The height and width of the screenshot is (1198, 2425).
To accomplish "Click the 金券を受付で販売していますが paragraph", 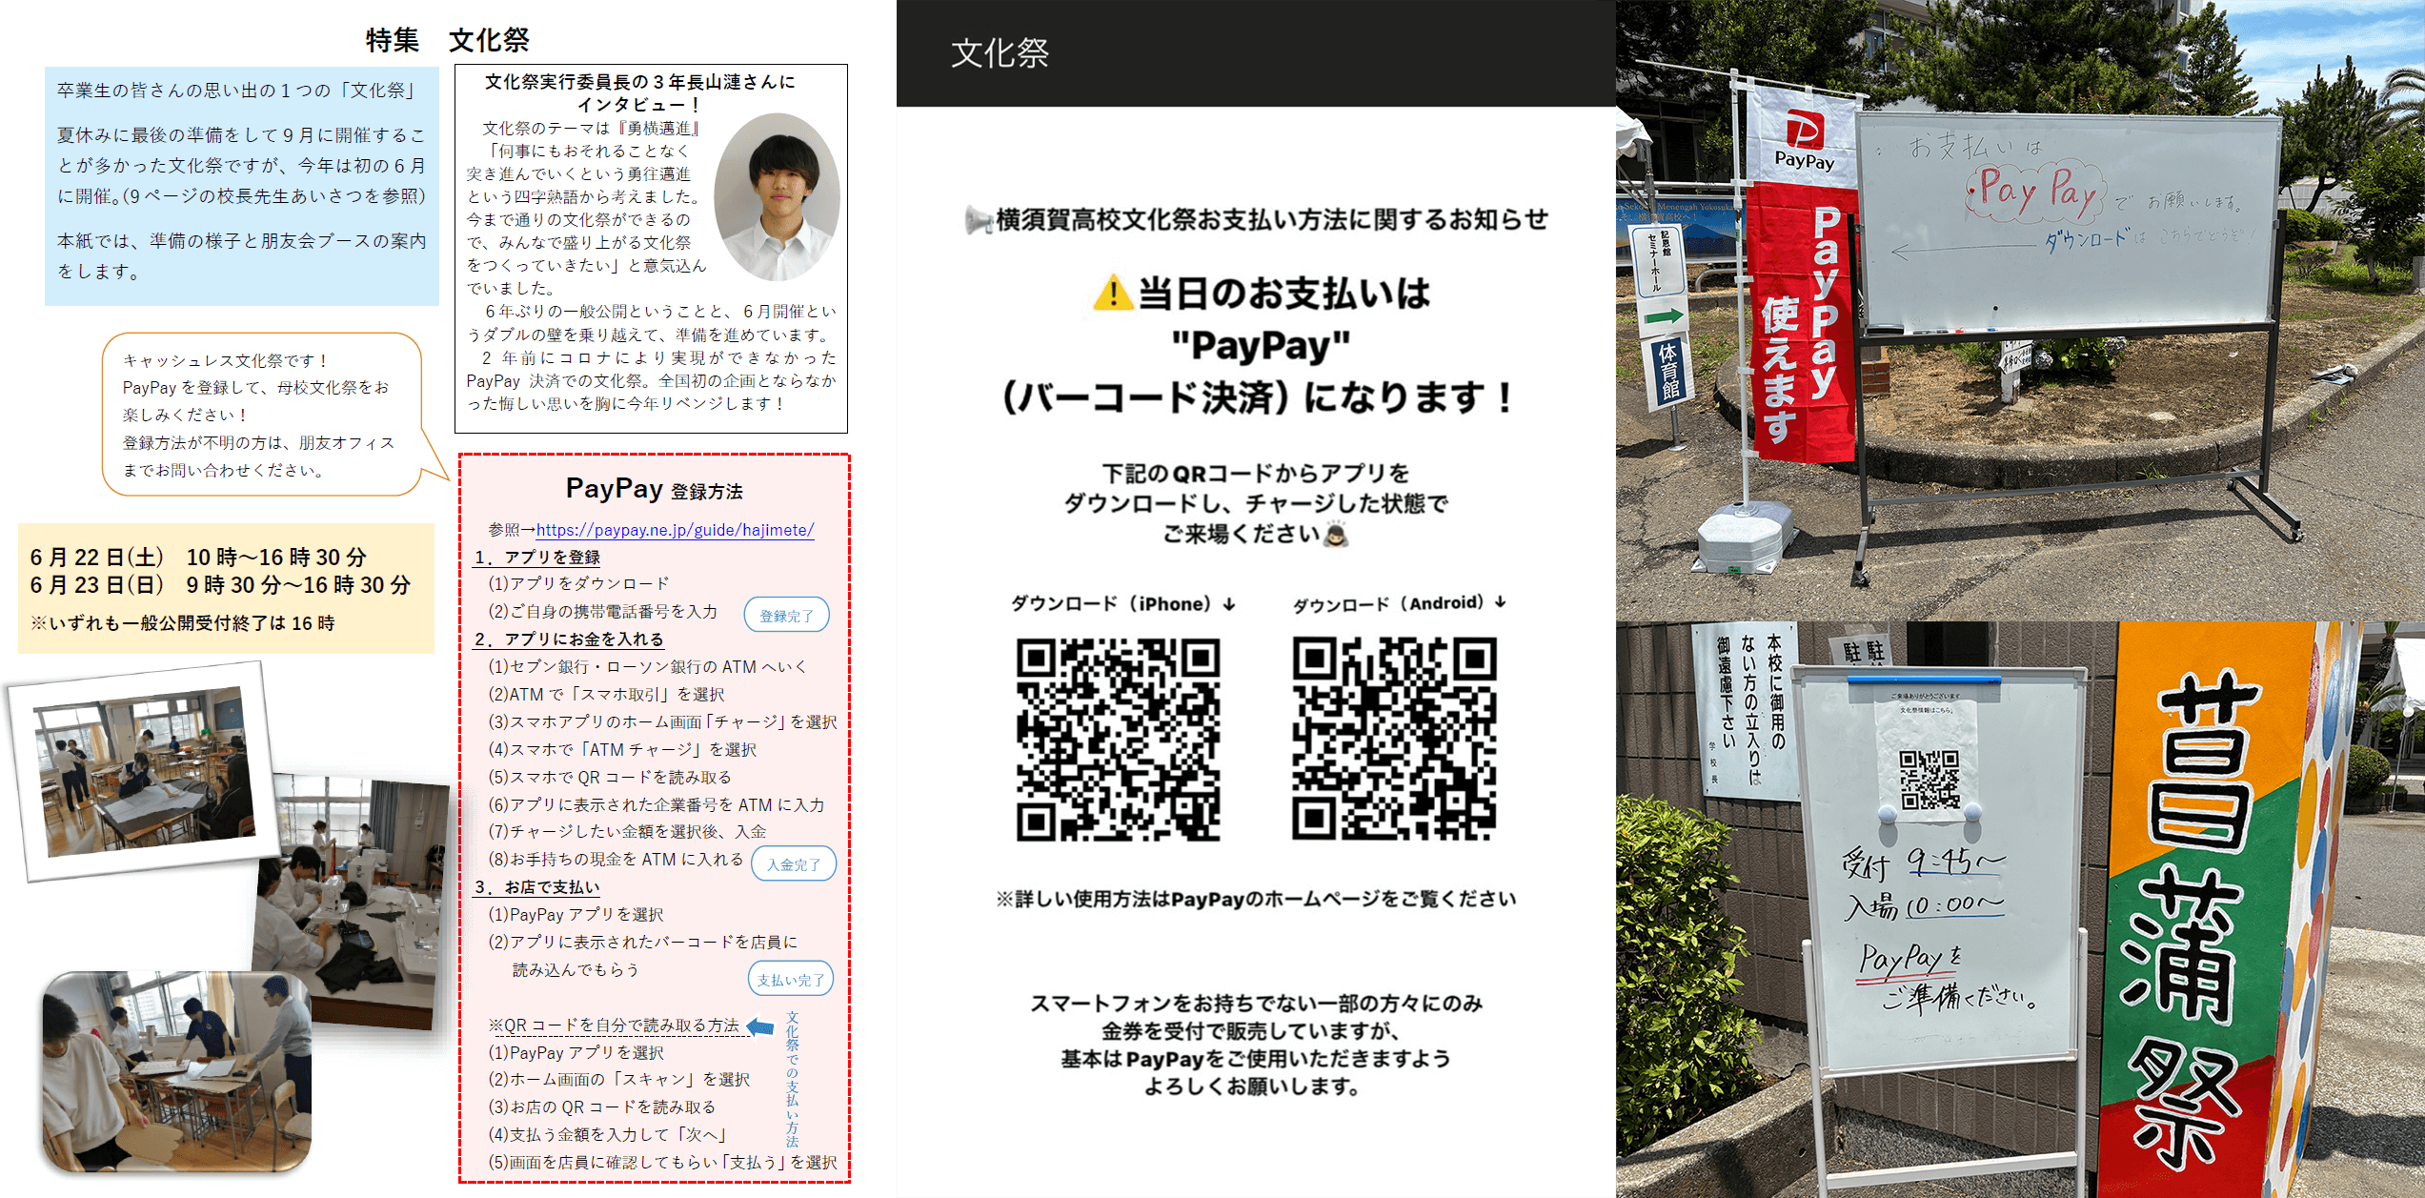I will 1256,1045.
